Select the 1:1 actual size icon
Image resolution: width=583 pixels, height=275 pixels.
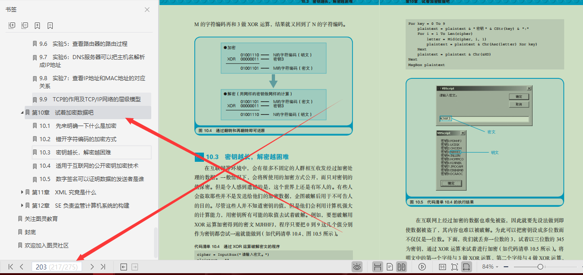point(443,267)
